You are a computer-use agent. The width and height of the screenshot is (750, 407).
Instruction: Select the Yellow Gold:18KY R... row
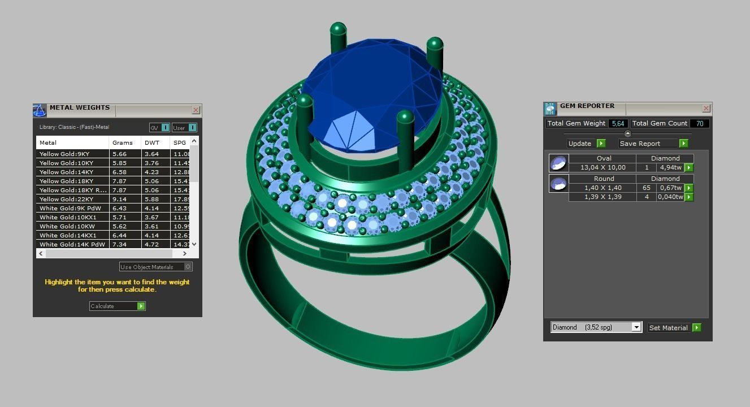pos(113,190)
